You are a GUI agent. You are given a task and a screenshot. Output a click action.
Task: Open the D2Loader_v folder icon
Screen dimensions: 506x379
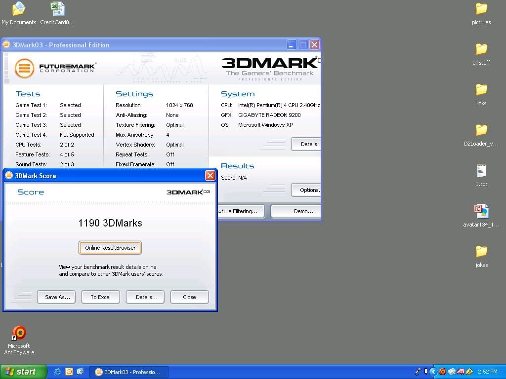pyautogui.click(x=481, y=135)
